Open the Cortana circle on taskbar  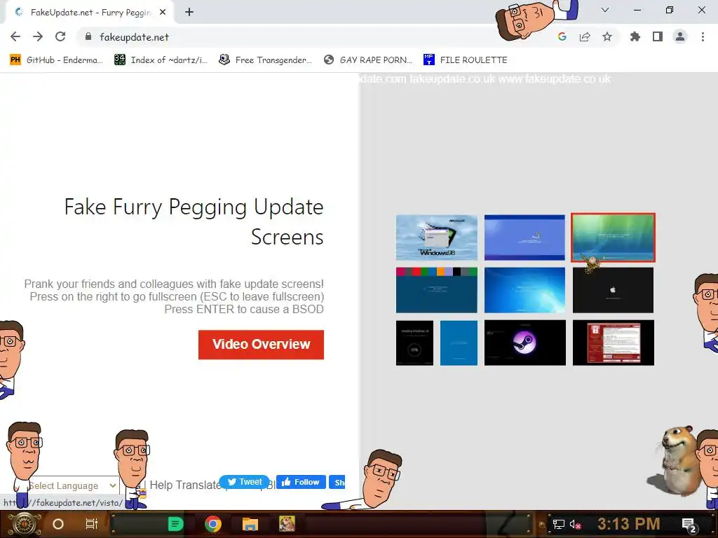pyautogui.click(x=58, y=524)
